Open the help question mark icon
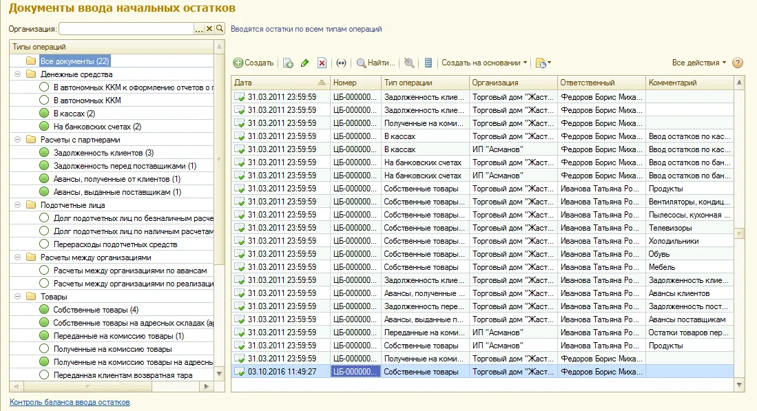 [737, 63]
